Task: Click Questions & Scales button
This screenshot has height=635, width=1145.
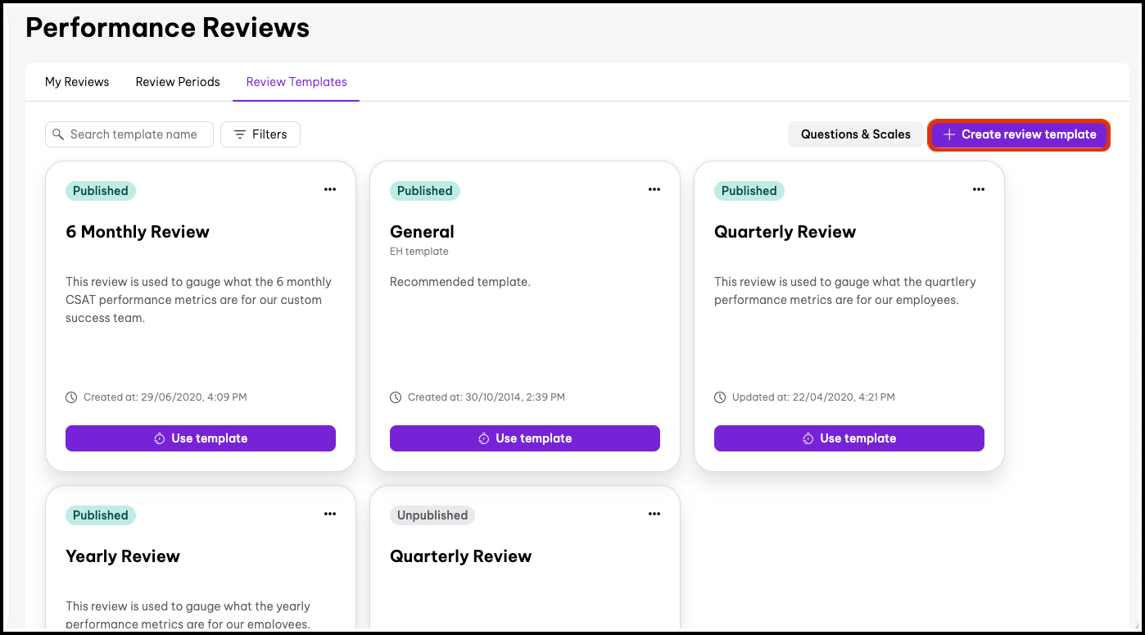Action: [856, 134]
